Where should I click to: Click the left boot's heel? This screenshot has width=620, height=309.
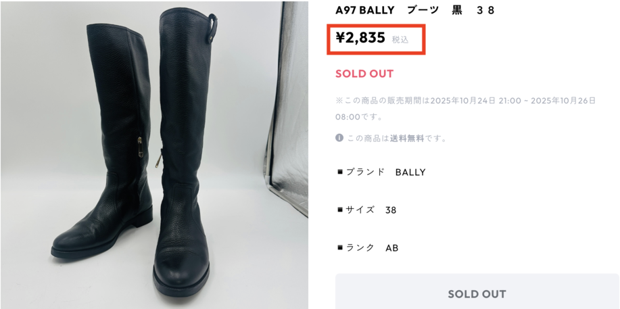[x=145, y=216]
